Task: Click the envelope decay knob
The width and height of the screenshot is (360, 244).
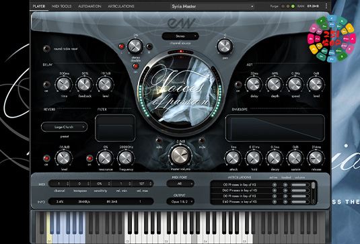Action: coord(275,158)
